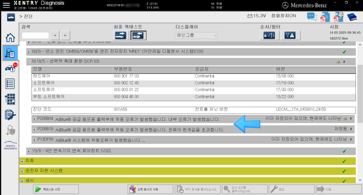Expand fault code P208B19 details
Viewport: 363px width, 195px height.
coord(34,129)
